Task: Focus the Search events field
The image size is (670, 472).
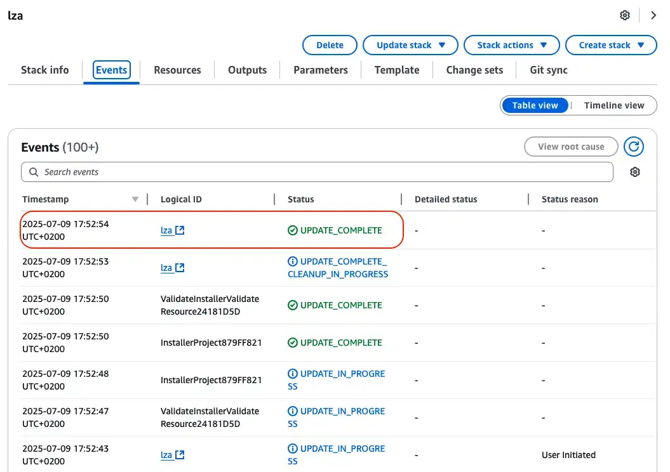Action: 317,172
